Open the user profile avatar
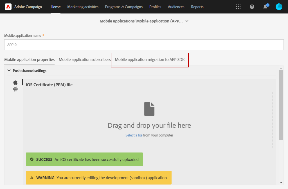 point(279,7)
